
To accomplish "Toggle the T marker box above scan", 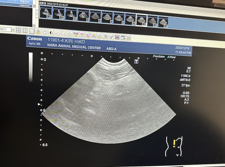I will click(x=136, y=61).
